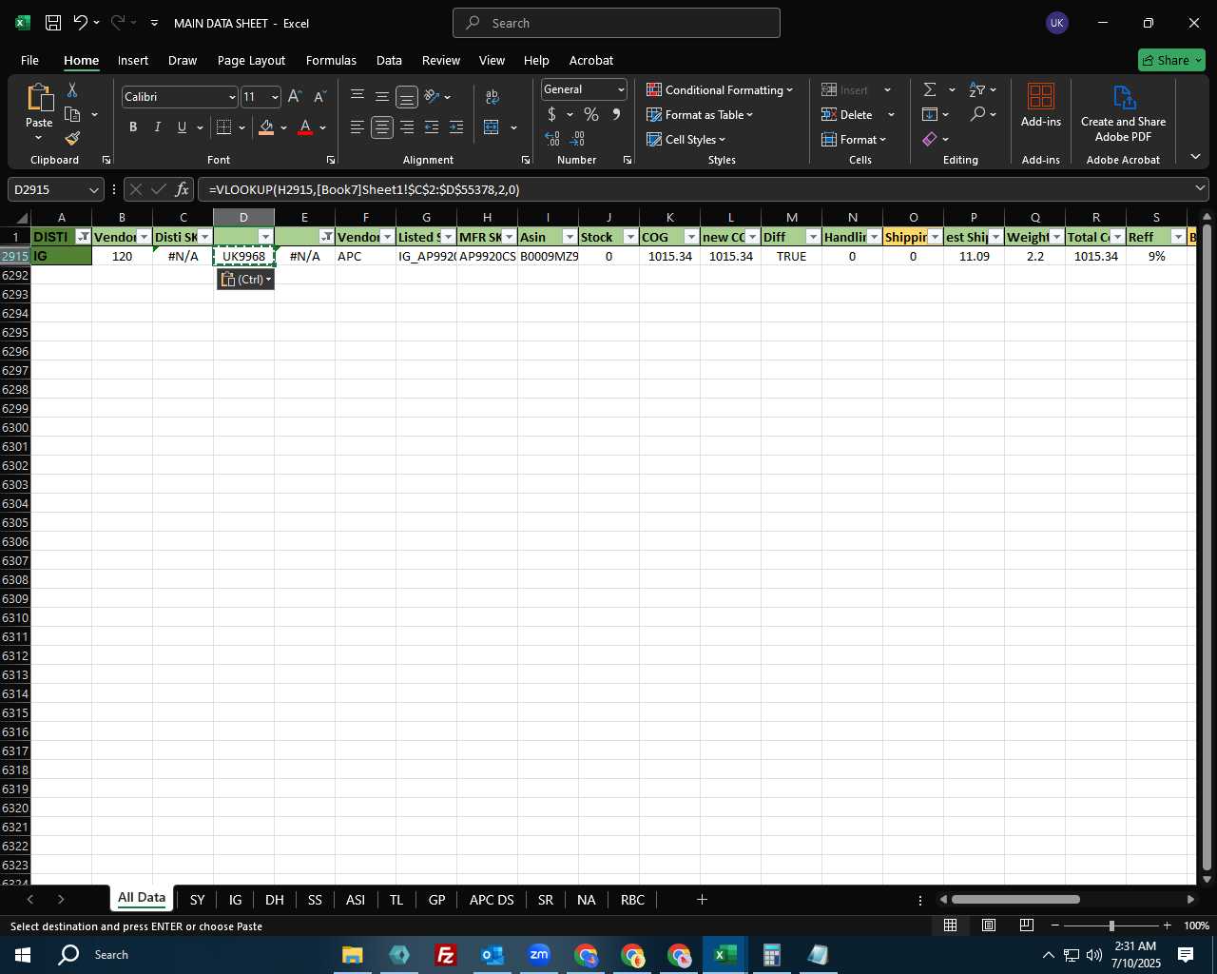Viewport: 1217px width, 974px height.
Task: Click the Share button
Action: click(x=1171, y=60)
